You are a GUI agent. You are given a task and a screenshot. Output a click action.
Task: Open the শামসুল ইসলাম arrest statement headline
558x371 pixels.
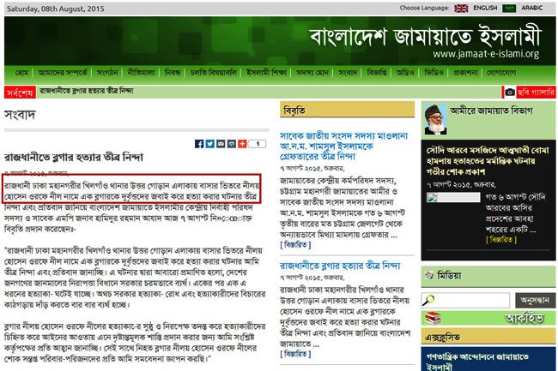[x=343, y=146]
